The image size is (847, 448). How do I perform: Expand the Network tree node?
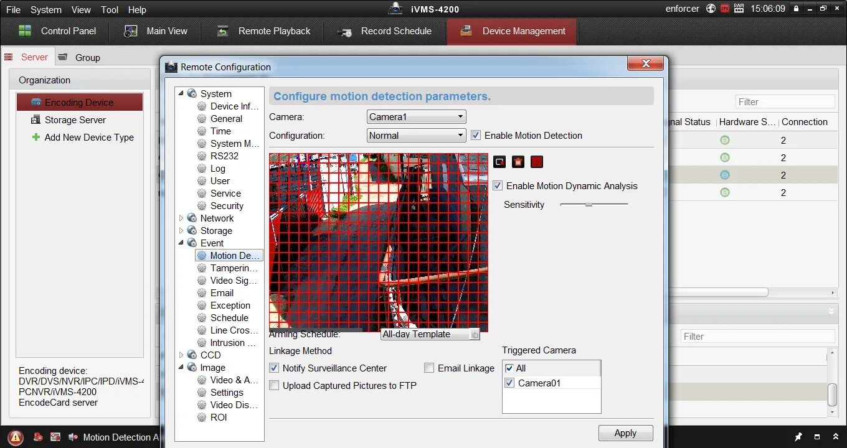point(181,218)
